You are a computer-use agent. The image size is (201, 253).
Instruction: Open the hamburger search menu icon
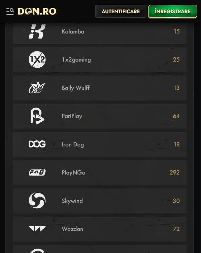[x=10, y=11]
